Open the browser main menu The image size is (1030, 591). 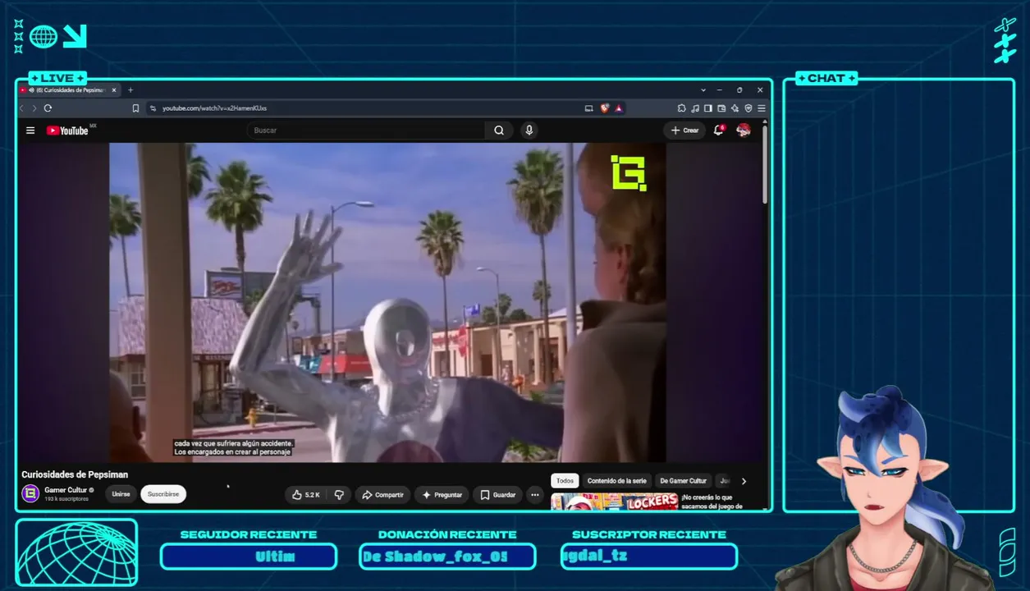762,108
